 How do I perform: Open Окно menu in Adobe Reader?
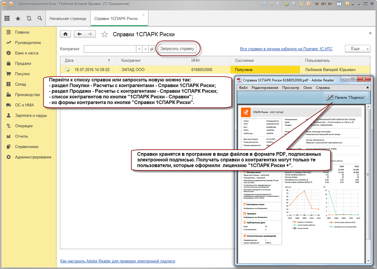pyautogui.click(x=308, y=87)
